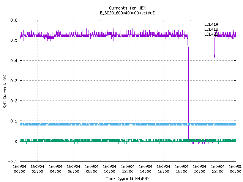Click the x-axis tick 160904 22:00
Image resolution: width=243 pixels, height=182 pixels.
[x=218, y=169]
